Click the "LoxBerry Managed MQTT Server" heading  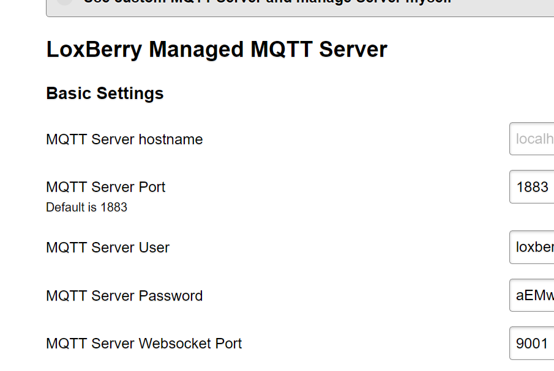pyautogui.click(x=217, y=50)
